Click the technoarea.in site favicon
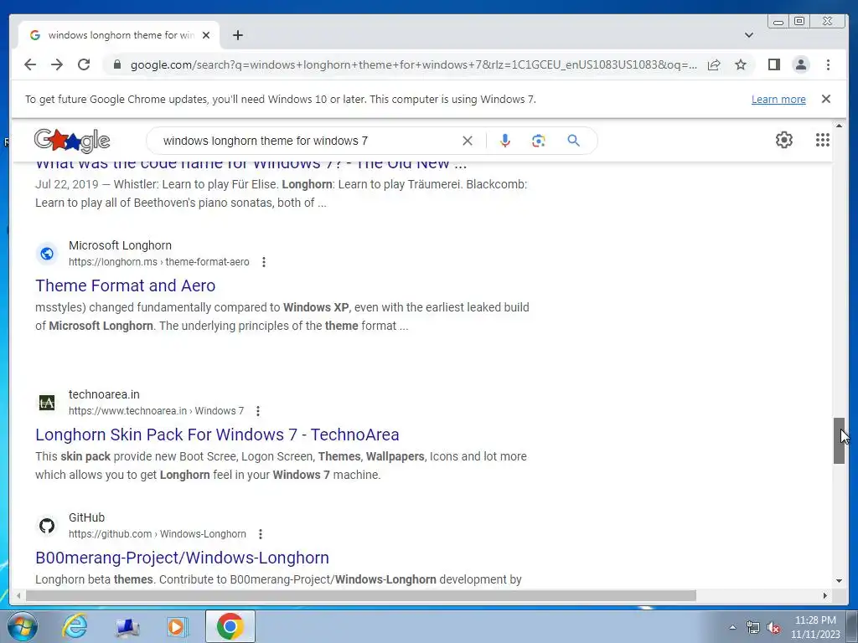858x643 pixels. click(47, 403)
